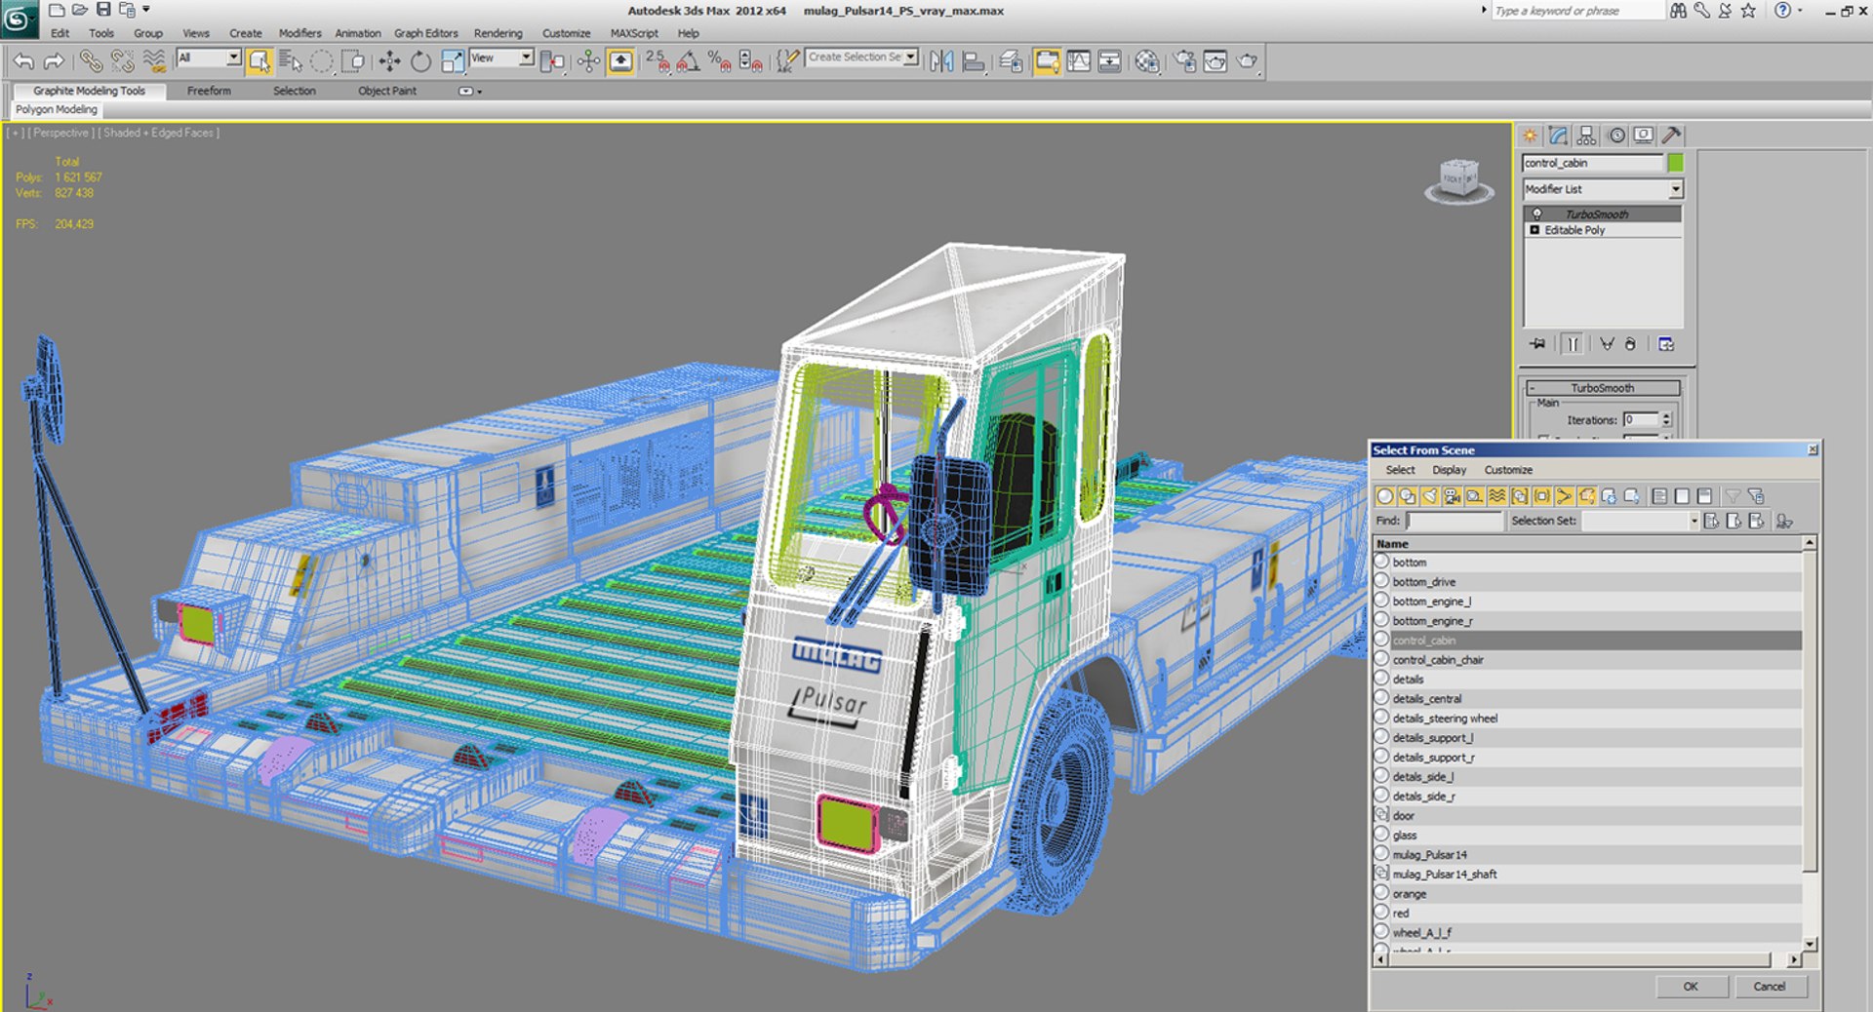
Task: Click the Perspective viewport label
Action: point(60,133)
